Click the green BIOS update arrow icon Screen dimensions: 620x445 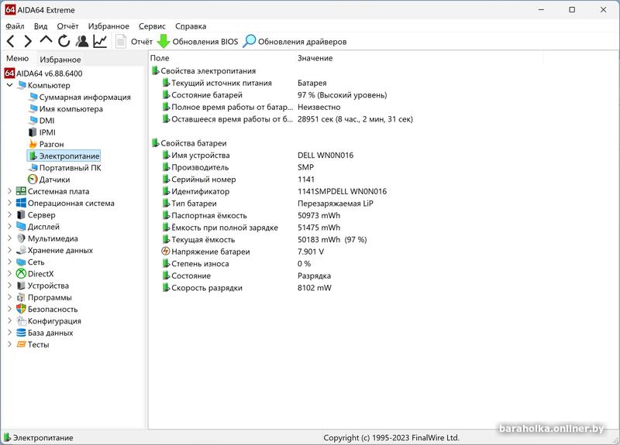coord(164,41)
